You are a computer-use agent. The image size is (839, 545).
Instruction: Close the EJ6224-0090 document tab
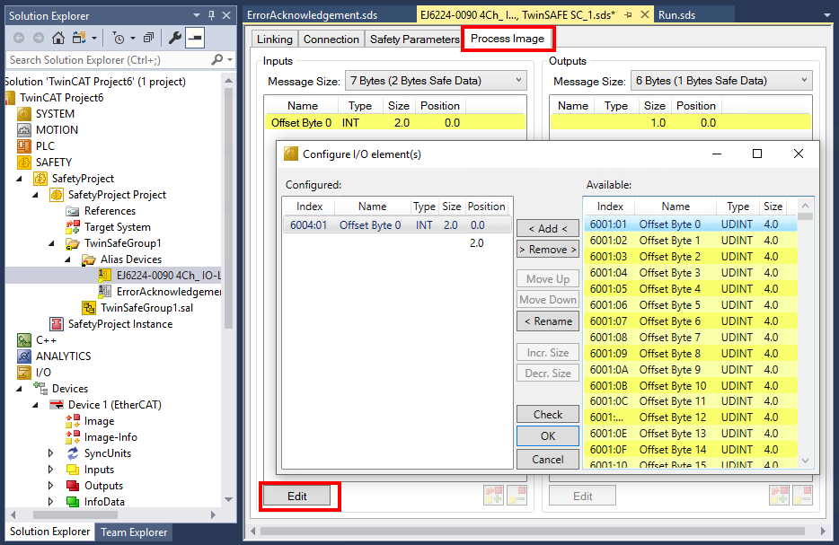[645, 15]
